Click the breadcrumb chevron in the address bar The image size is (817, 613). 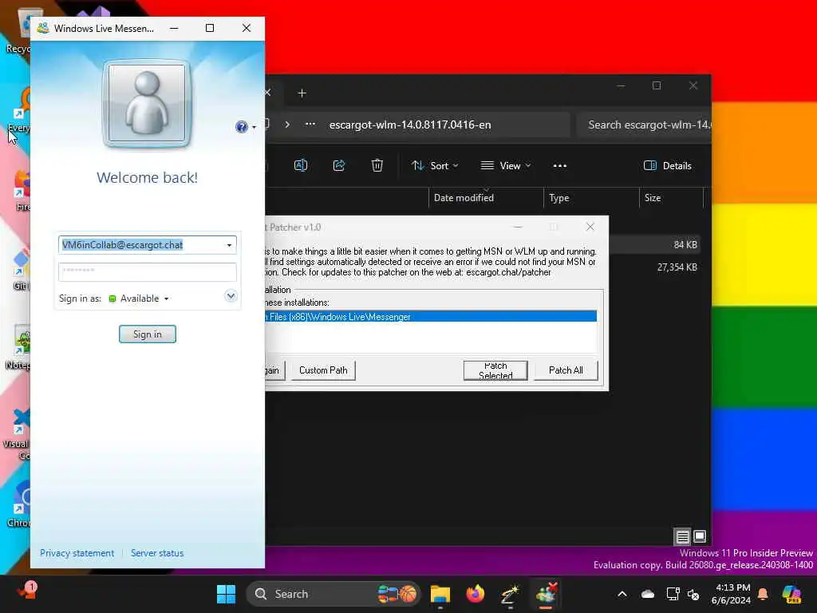tap(287, 125)
